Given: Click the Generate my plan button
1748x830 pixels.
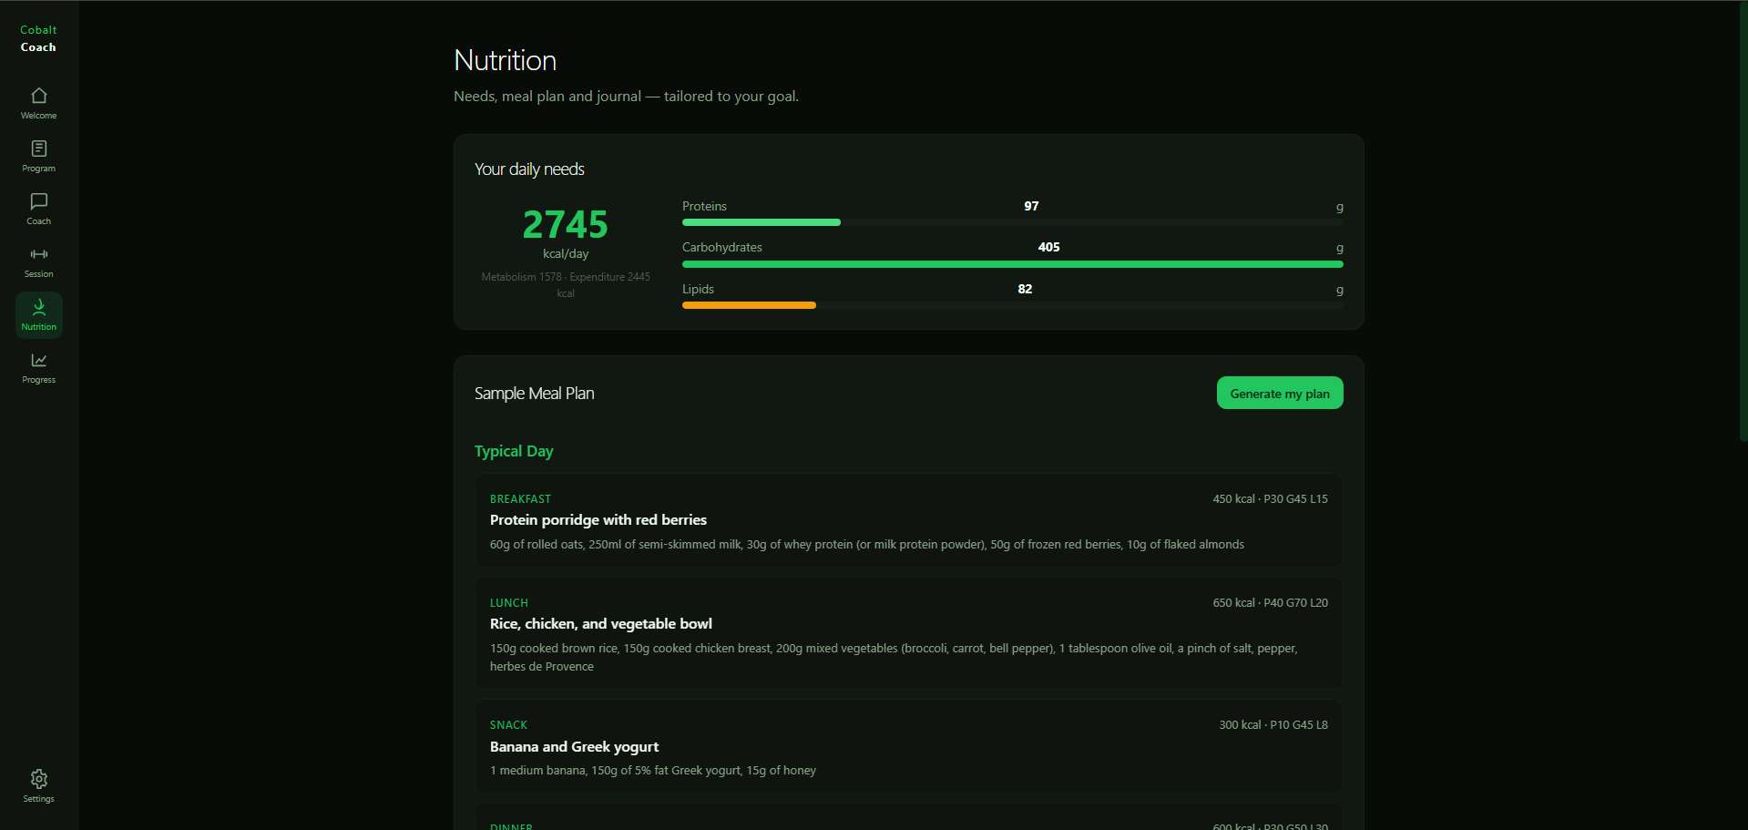Looking at the screenshot, I should (x=1280, y=393).
